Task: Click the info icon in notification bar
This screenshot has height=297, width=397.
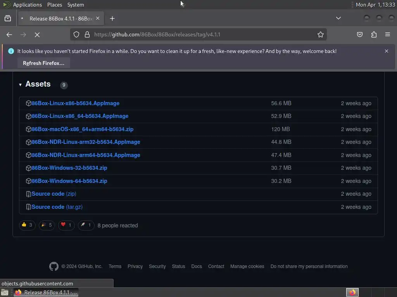Action: [x=11, y=51]
